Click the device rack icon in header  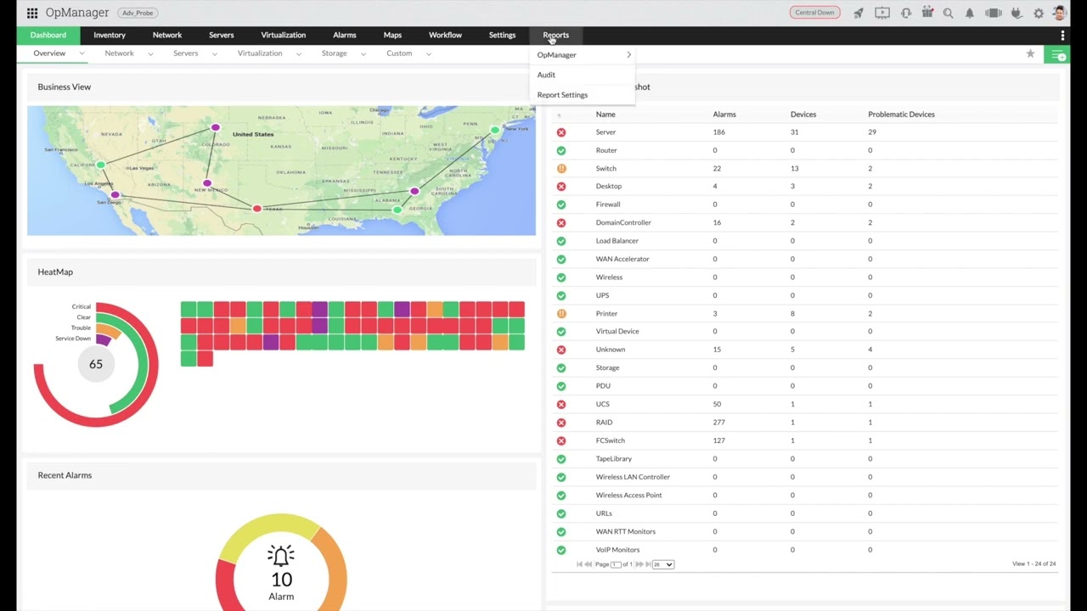994,13
